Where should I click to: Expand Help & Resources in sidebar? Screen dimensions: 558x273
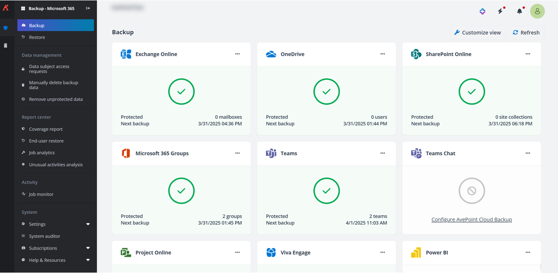click(x=88, y=260)
